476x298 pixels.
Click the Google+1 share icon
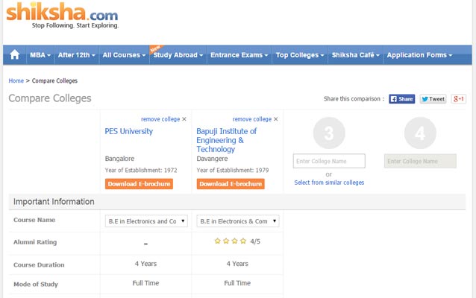[459, 98]
